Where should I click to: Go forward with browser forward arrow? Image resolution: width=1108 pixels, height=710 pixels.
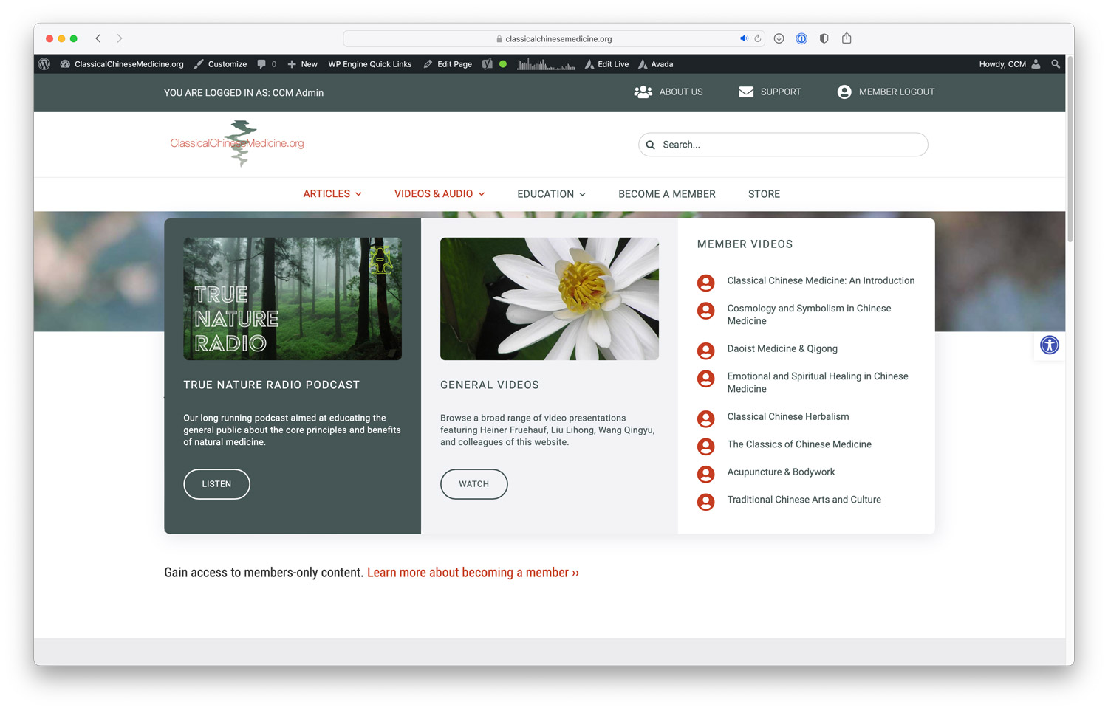pos(120,38)
